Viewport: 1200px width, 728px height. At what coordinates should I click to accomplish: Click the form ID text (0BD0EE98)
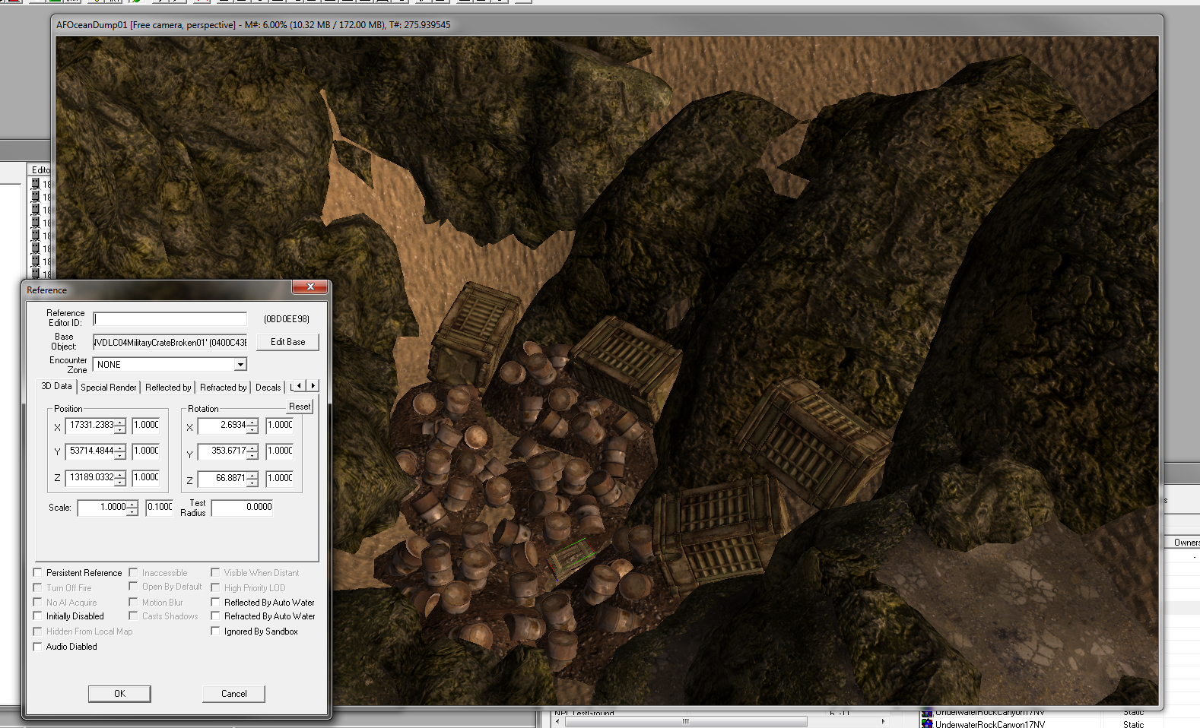tap(287, 319)
